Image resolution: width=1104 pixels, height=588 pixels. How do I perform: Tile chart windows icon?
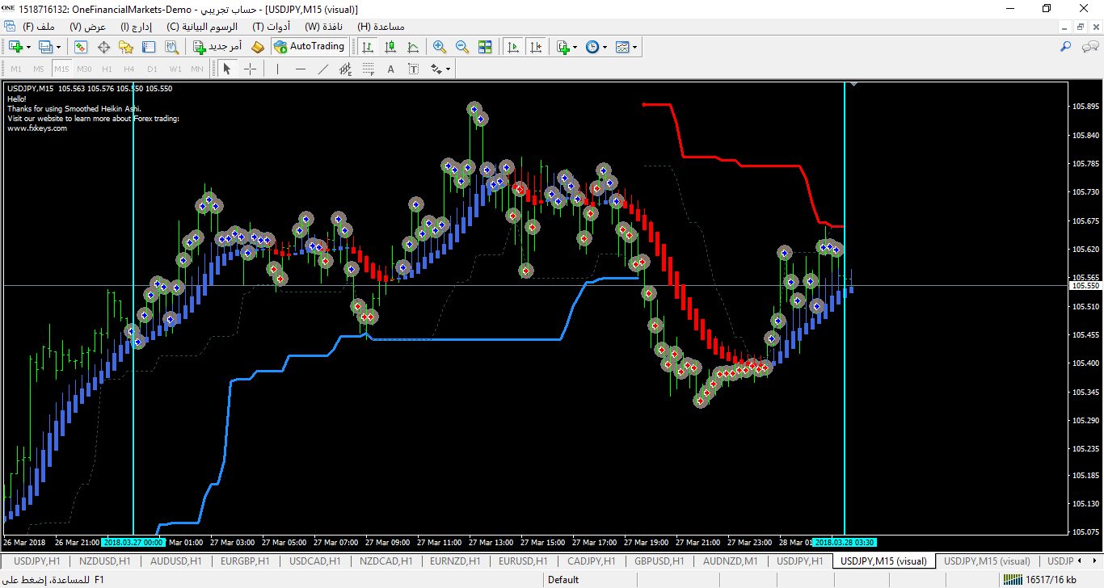(485, 47)
